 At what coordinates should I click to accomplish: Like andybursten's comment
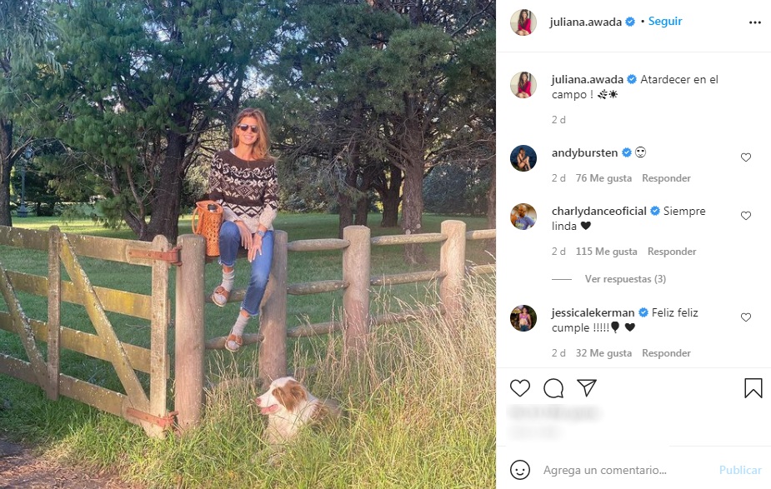(x=746, y=157)
